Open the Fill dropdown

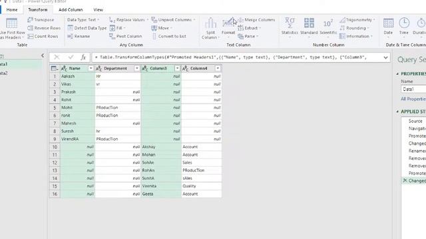[x=117, y=28]
